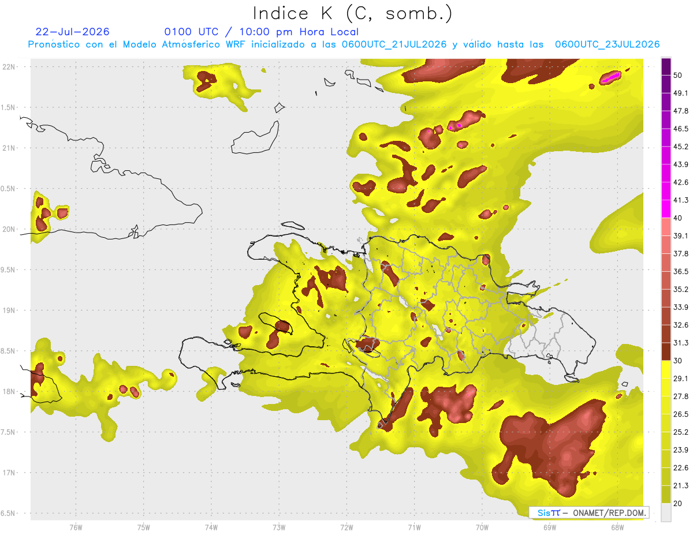
Task: Click the colorbar value '29.1'
Action: 681,379
